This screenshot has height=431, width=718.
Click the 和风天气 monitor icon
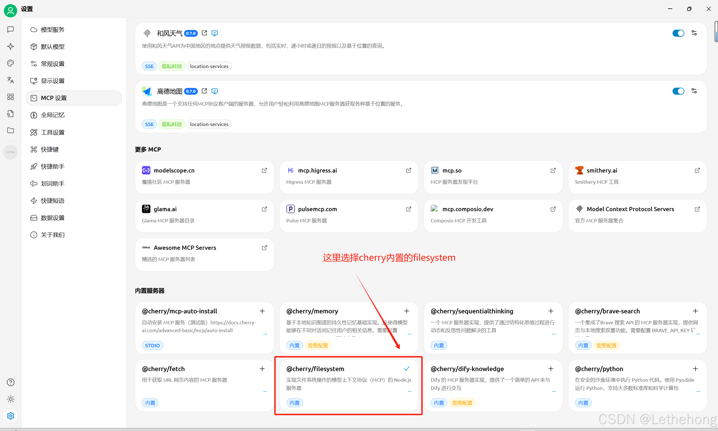(215, 33)
